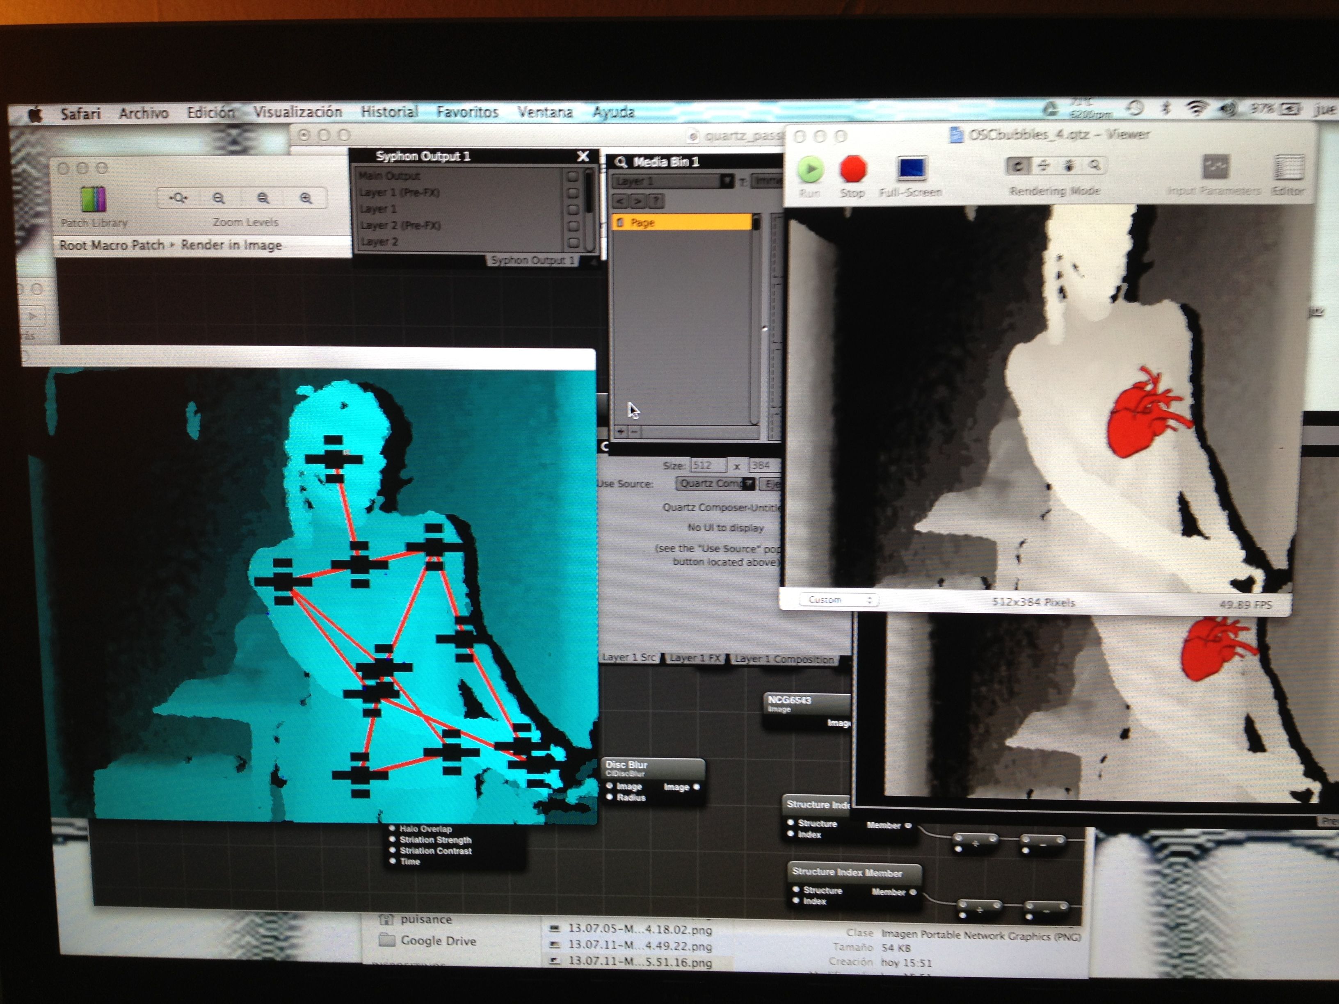The width and height of the screenshot is (1339, 1004).
Task: Select the debug (bug) rendering mode
Action: pos(1069,165)
